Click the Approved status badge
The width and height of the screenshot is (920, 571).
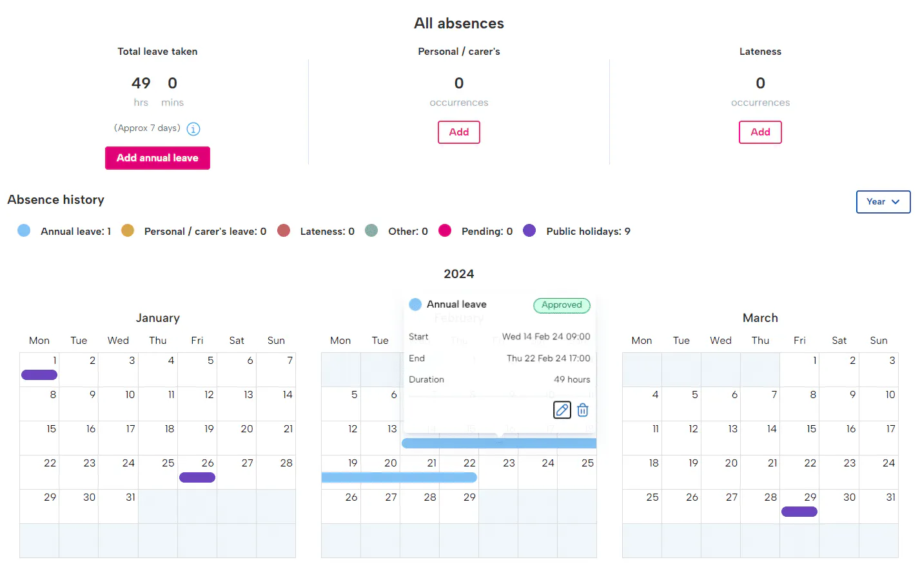tap(562, 305)
